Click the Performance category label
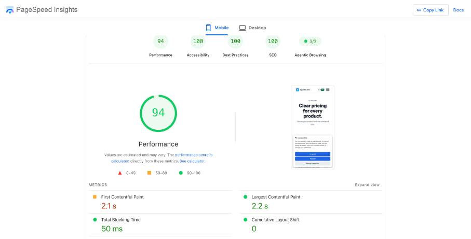471x239 pixels. [x=160, y=55]
